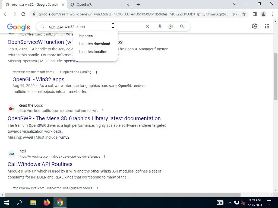Open options for Intel docs result
Viewport: 278px width, 208px height.
(x=105, y=157)
